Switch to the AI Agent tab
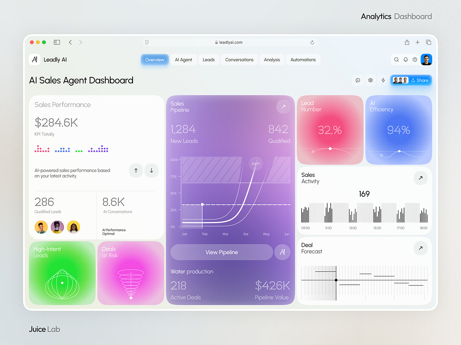The width and height of the screenshot is (461, 345). click(184, 59)
